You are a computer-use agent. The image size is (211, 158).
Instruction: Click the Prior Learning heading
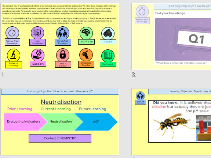click(x=20, y=109)
